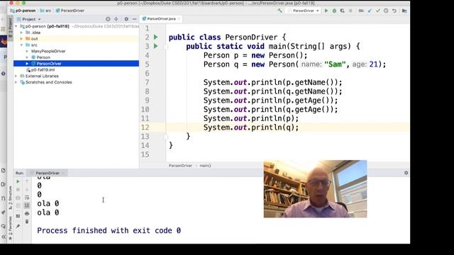Select the ManyPeopleDriver tree item
The image size is (454, 255).
(48, 51)
